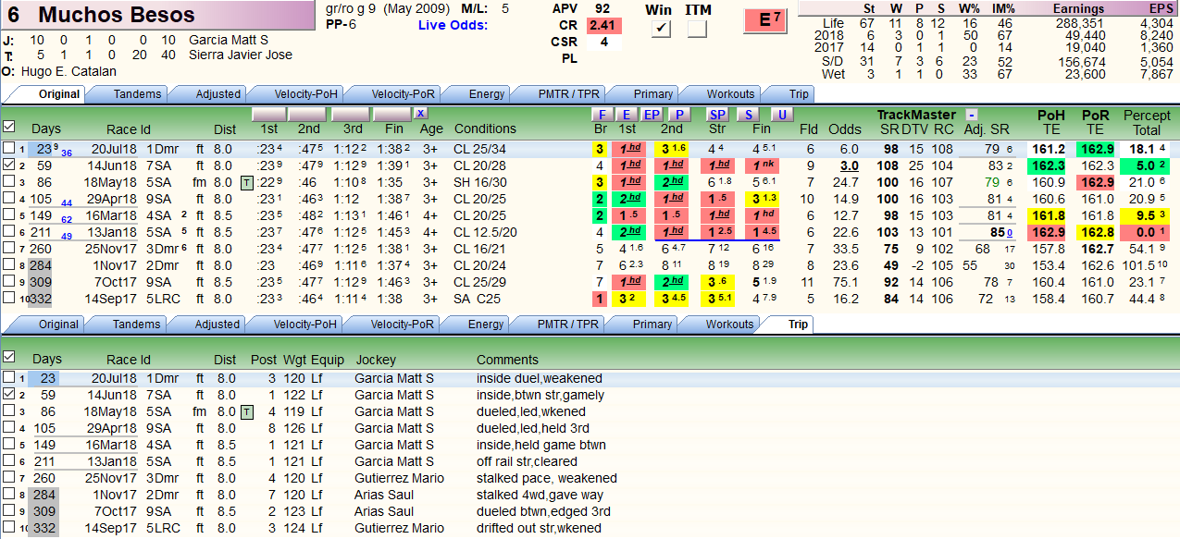Click the F pace filter button
This screenshot has height=539, width=1180.
tap(600, 115)
